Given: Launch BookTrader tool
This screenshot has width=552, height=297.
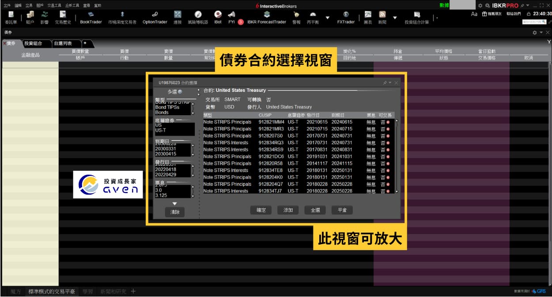Looking at the screenshot, I should click(x=91, y=17).
